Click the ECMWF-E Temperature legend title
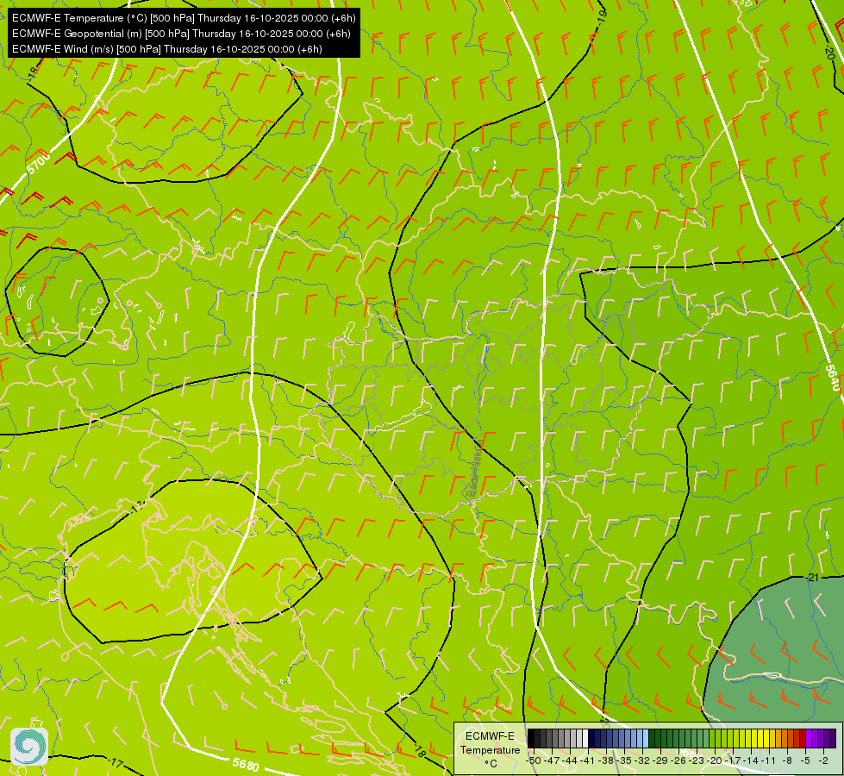The image size is (844, 776). coord(490,743)
